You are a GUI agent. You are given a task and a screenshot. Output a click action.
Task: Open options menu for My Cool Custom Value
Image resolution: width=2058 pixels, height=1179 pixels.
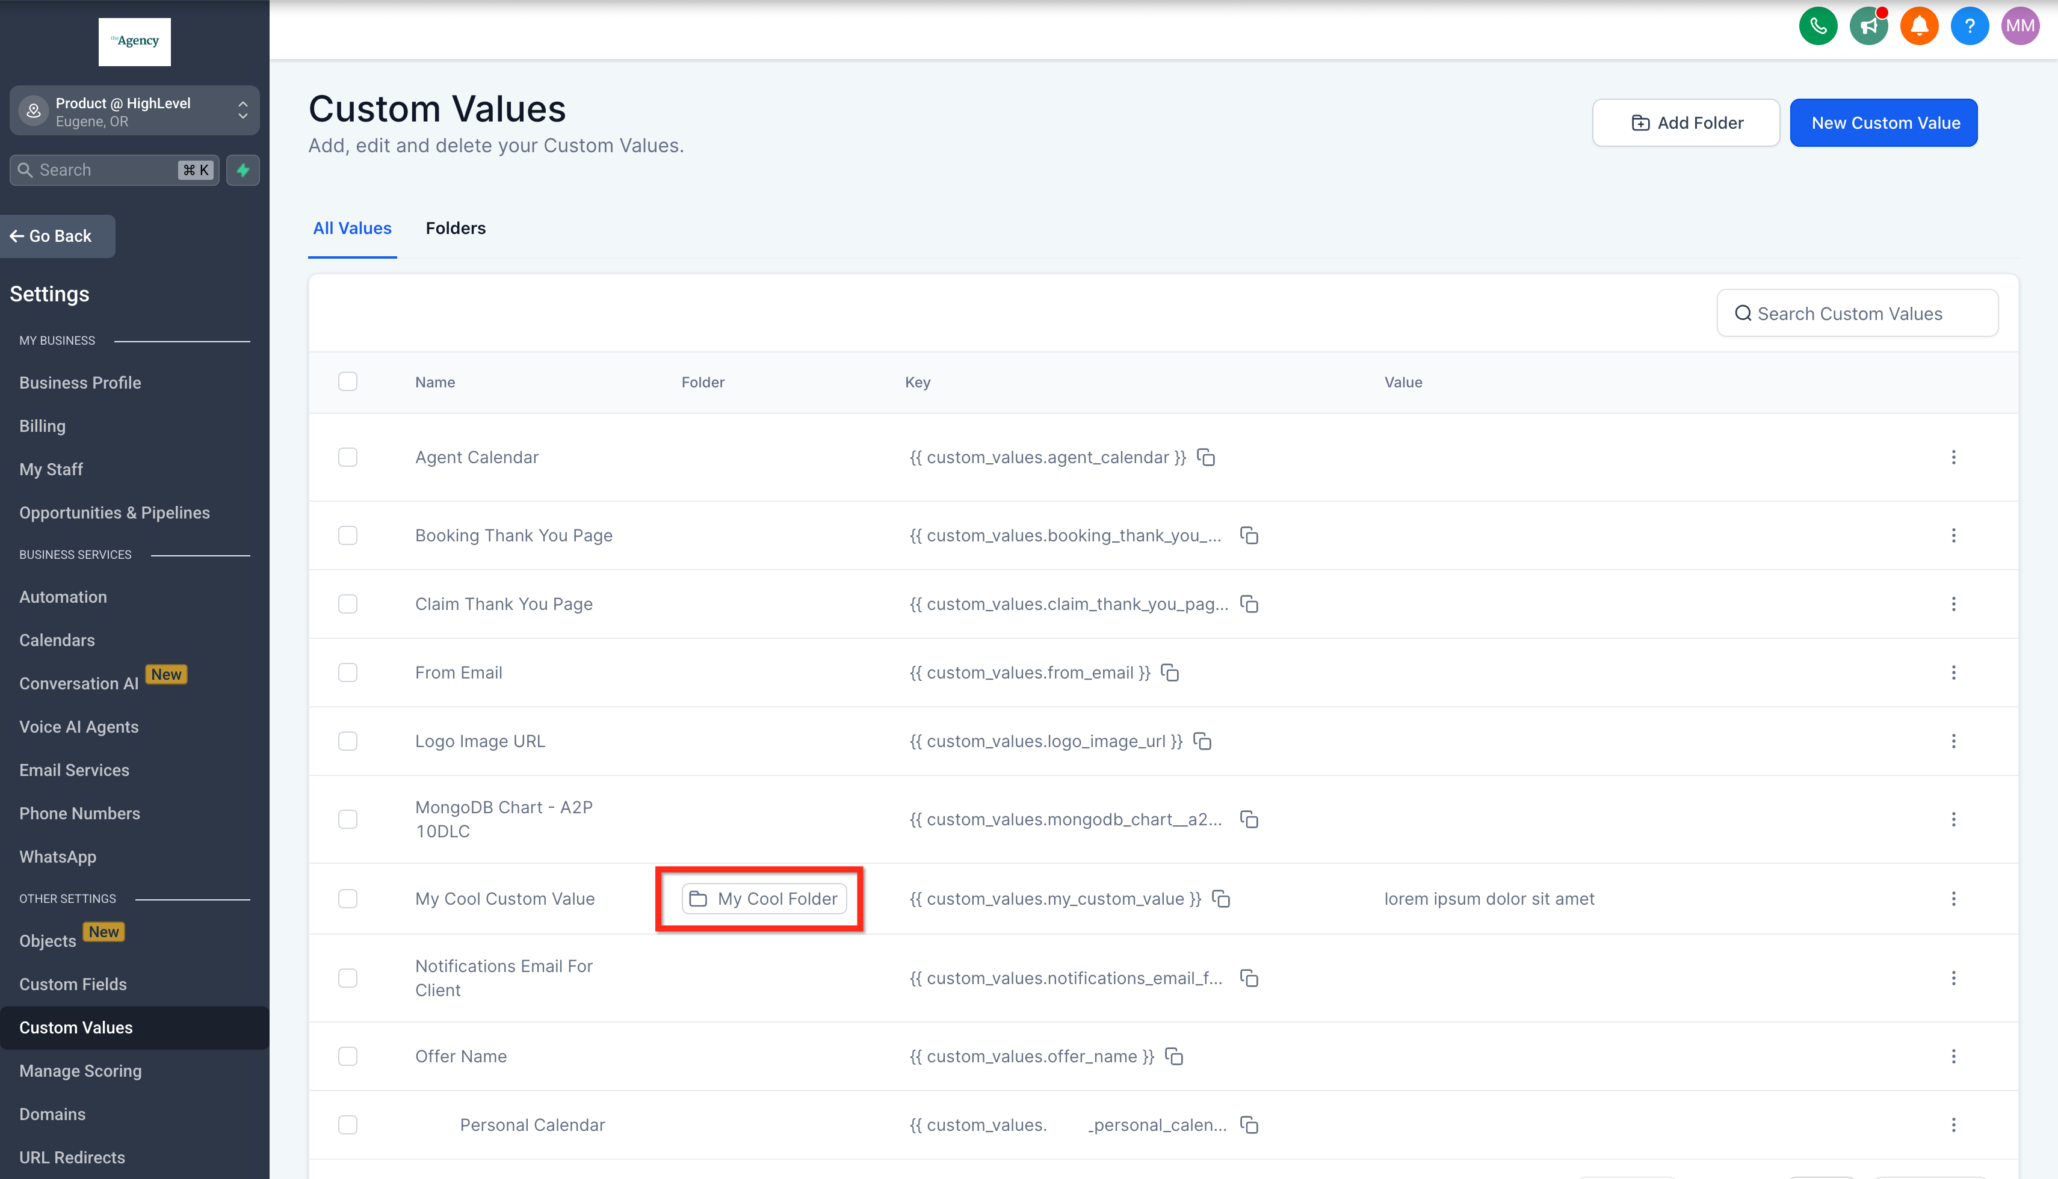(x=1953, y=899)
